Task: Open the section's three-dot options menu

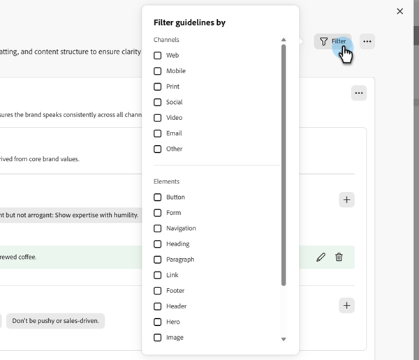Action: 358,93
